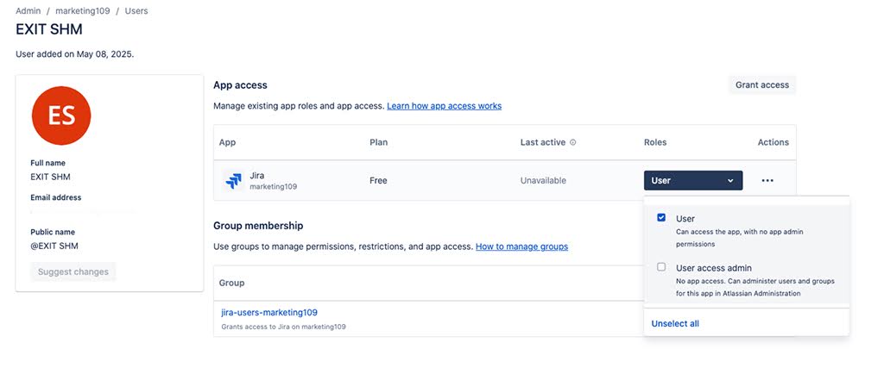Click the Last active info icon
This screenshot has width=884, height=374.
tap(573, 142)
